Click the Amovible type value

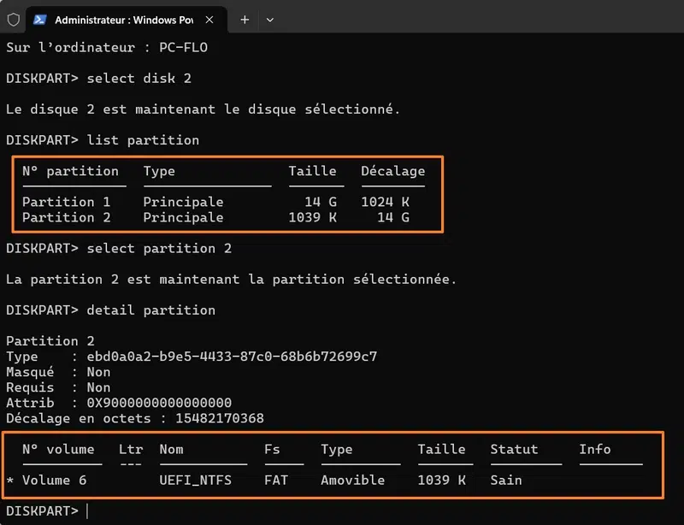coord(352,480)
